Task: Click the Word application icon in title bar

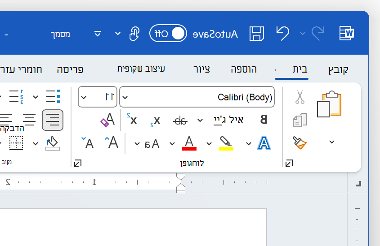Action: click(x=347, y=33)
